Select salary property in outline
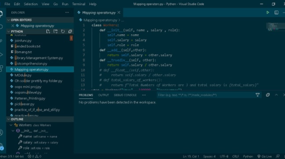The image size is (285, 159). pos(40,142)
